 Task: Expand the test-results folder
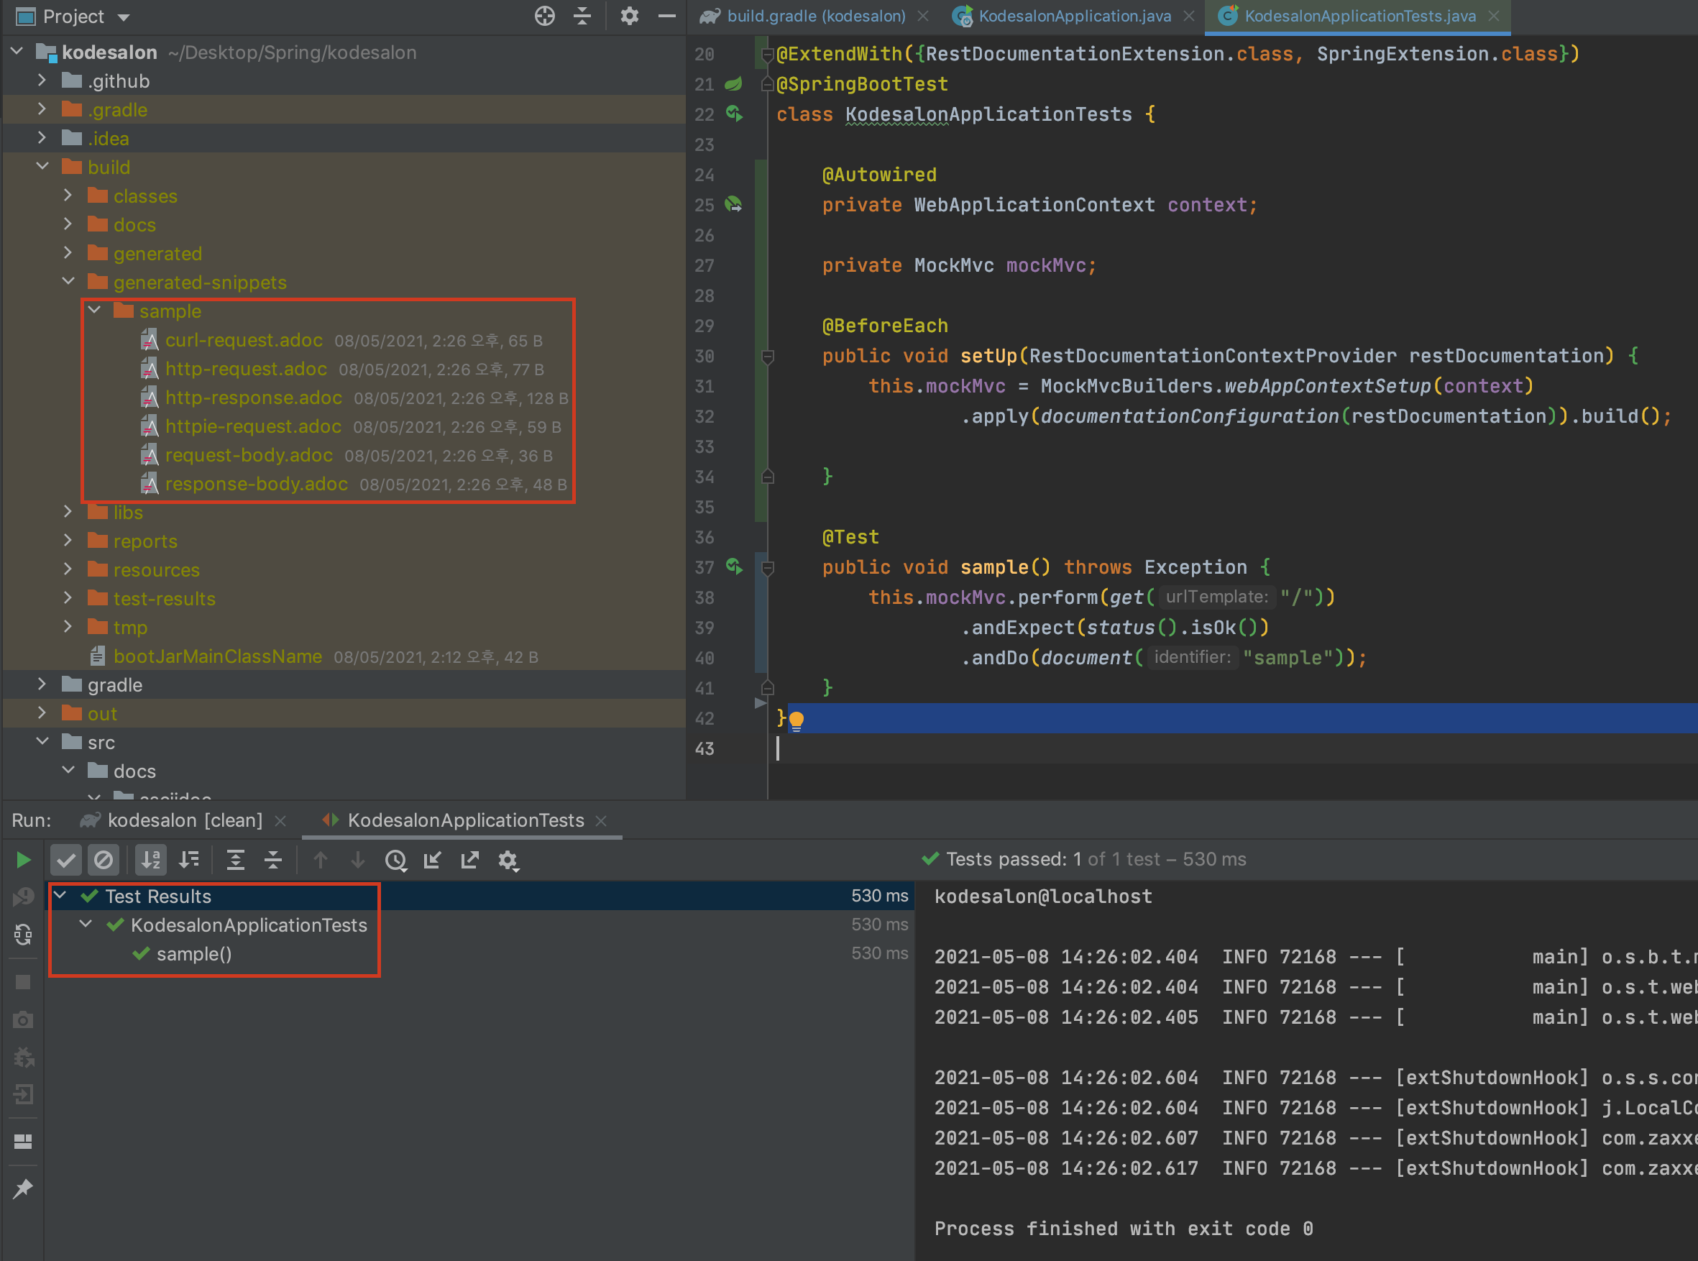69,597
